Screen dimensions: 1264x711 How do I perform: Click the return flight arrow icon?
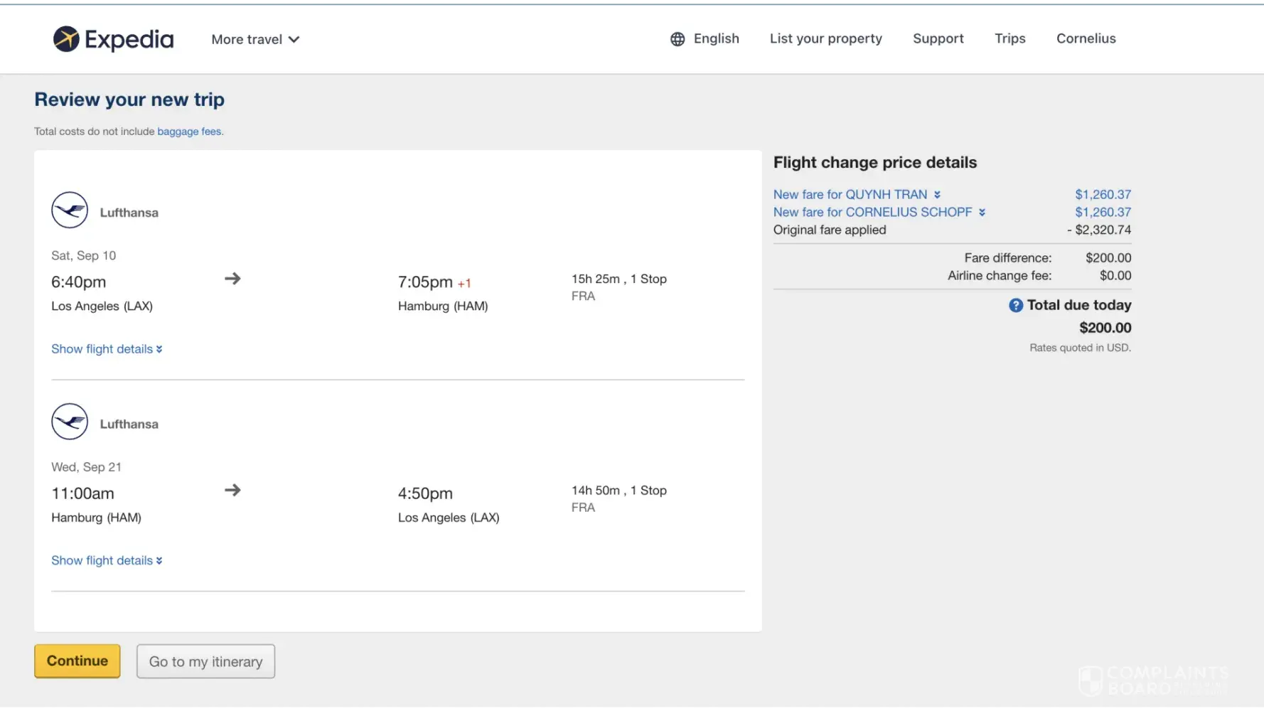[232, 490]
